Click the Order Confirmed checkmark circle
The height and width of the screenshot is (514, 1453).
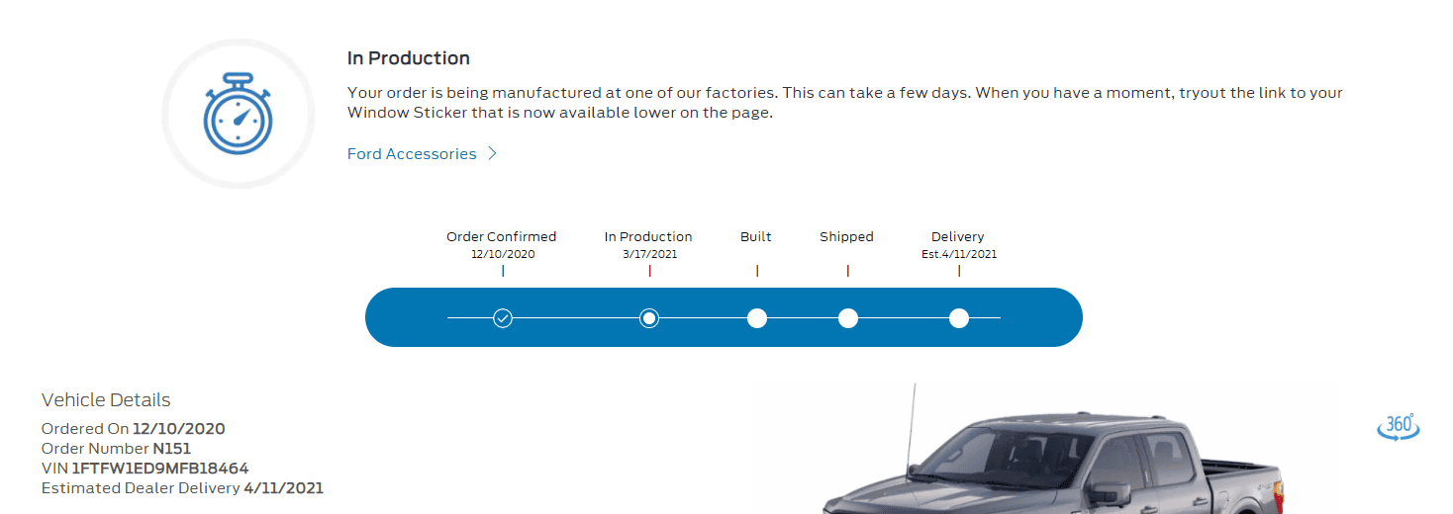[x=503, y=318]
